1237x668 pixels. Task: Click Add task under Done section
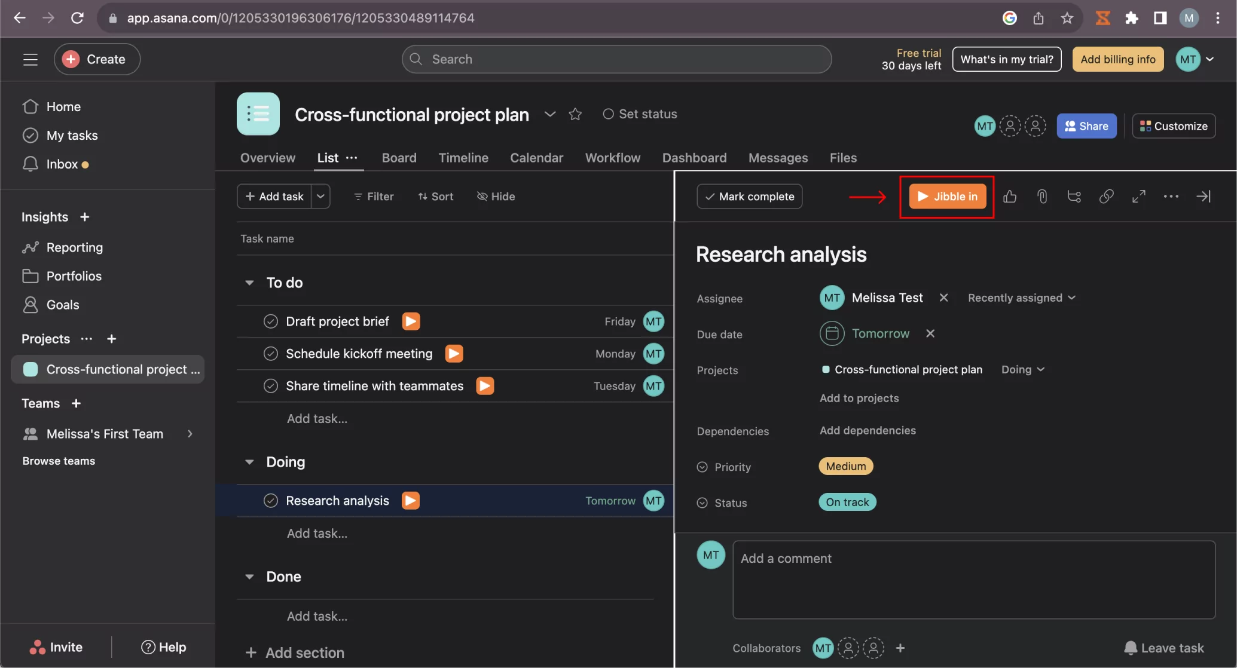click(317, 616)
